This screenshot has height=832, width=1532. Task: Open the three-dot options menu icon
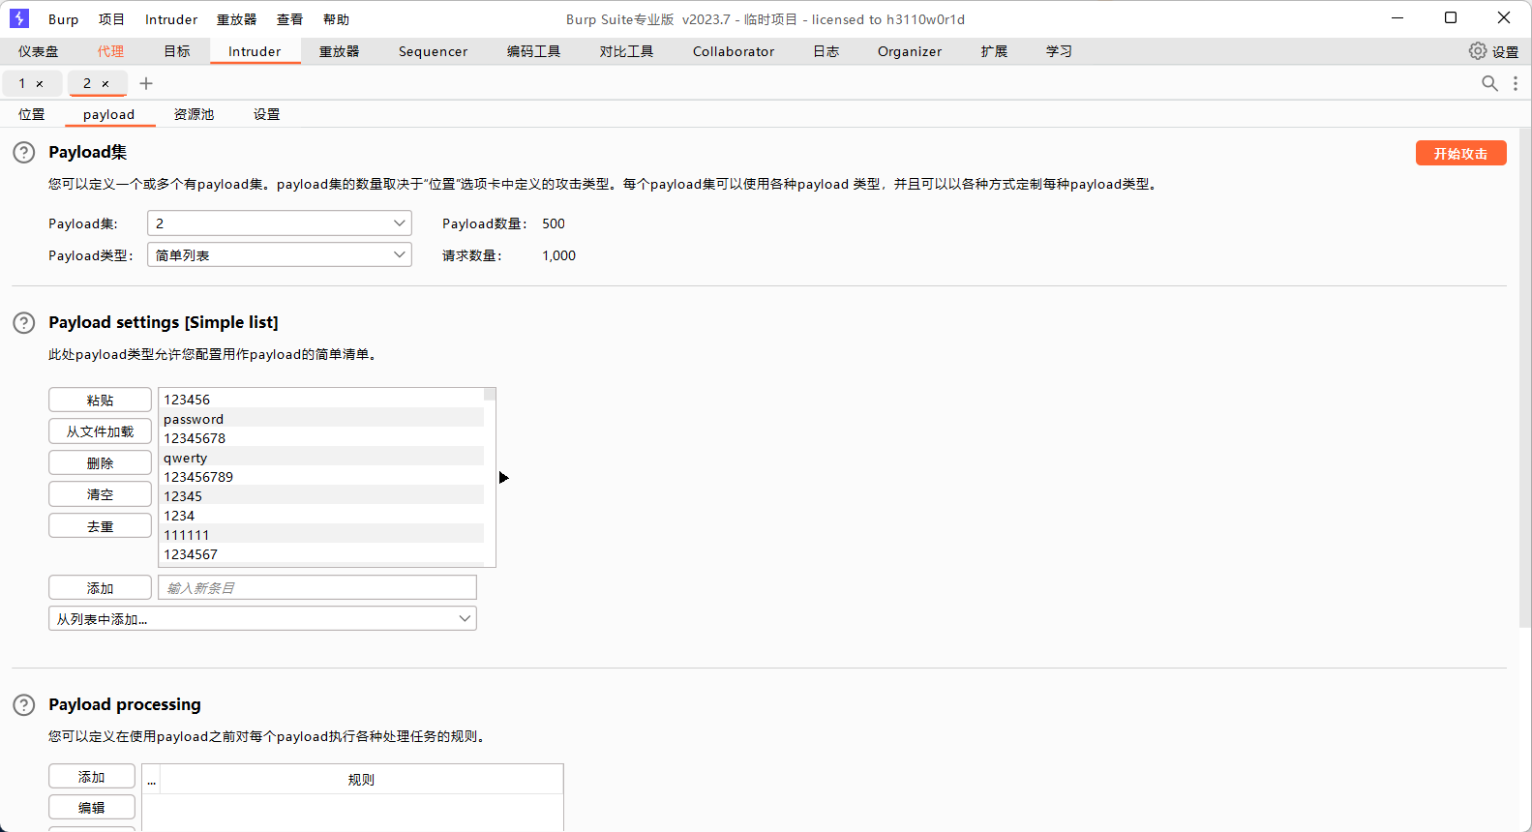(1516, 83)
